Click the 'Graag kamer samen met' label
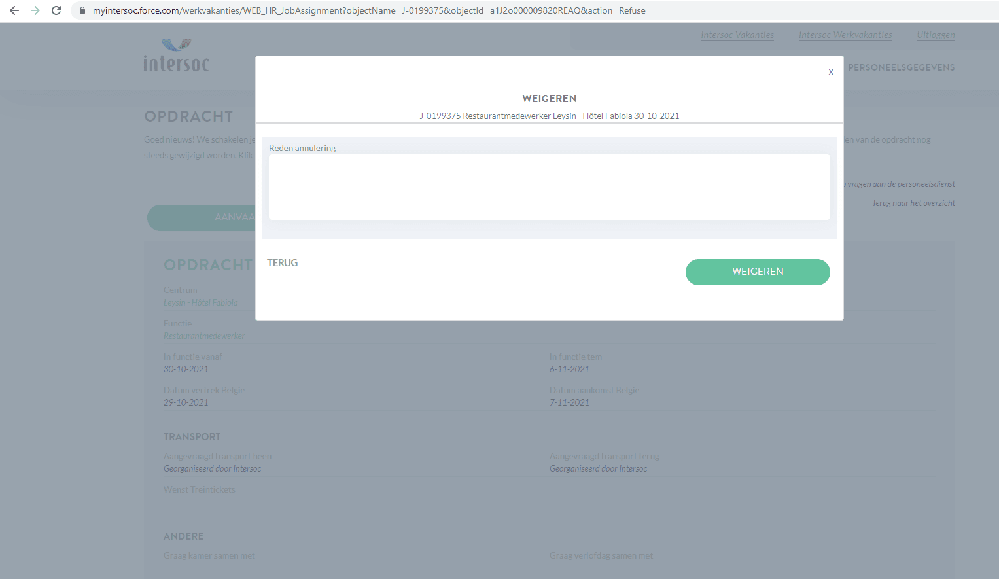The height and width of the screenshot is (579, 999). (x=209, y=555)
